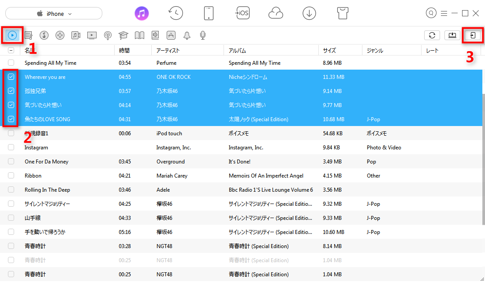Check the One For Da Money checkbox
485x282 pixels.
[x=11, y=161]
